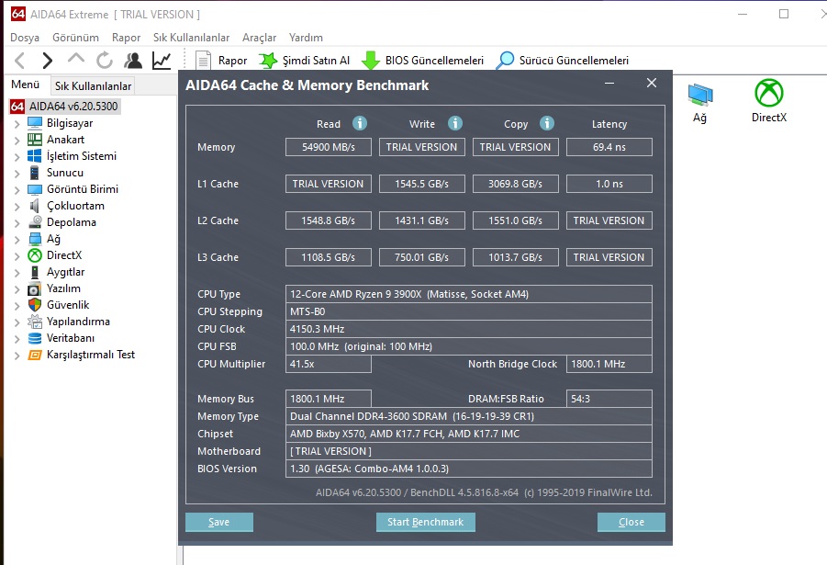Expand the Sunucu tree node

17,174
